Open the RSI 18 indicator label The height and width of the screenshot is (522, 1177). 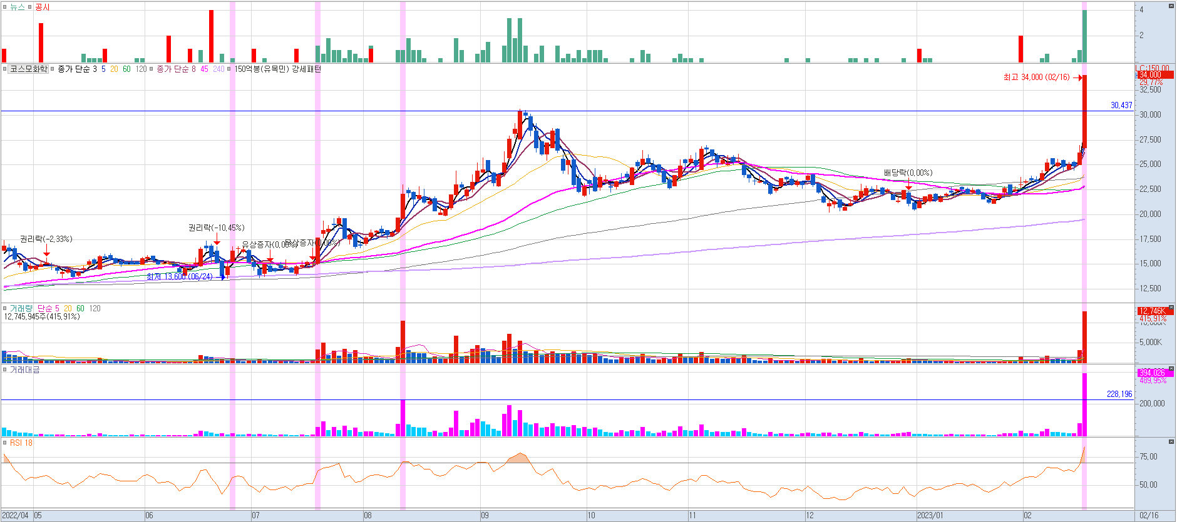point(21,443)
